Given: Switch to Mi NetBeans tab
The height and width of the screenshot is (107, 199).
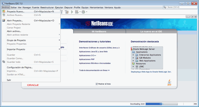Looking at the screenshot, I should (99, 31).
